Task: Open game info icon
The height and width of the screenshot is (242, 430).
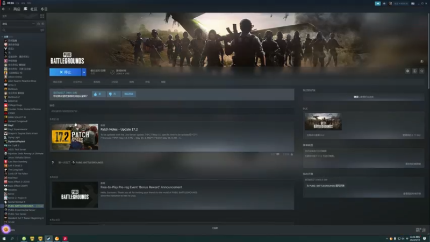Action: click(414, 71)
